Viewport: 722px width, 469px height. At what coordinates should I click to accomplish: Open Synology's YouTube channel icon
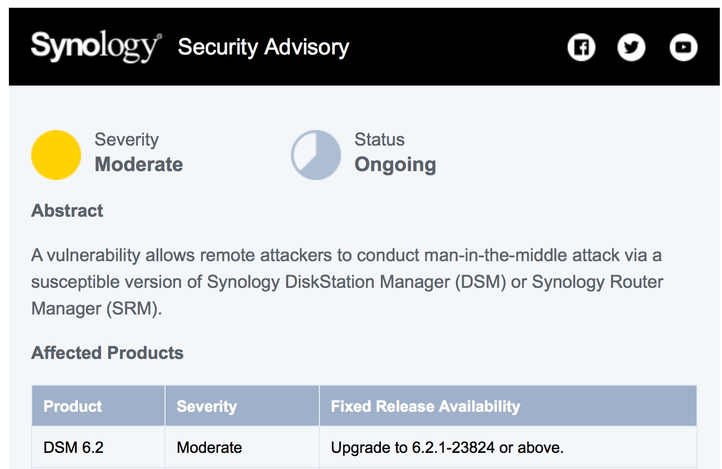683,48
